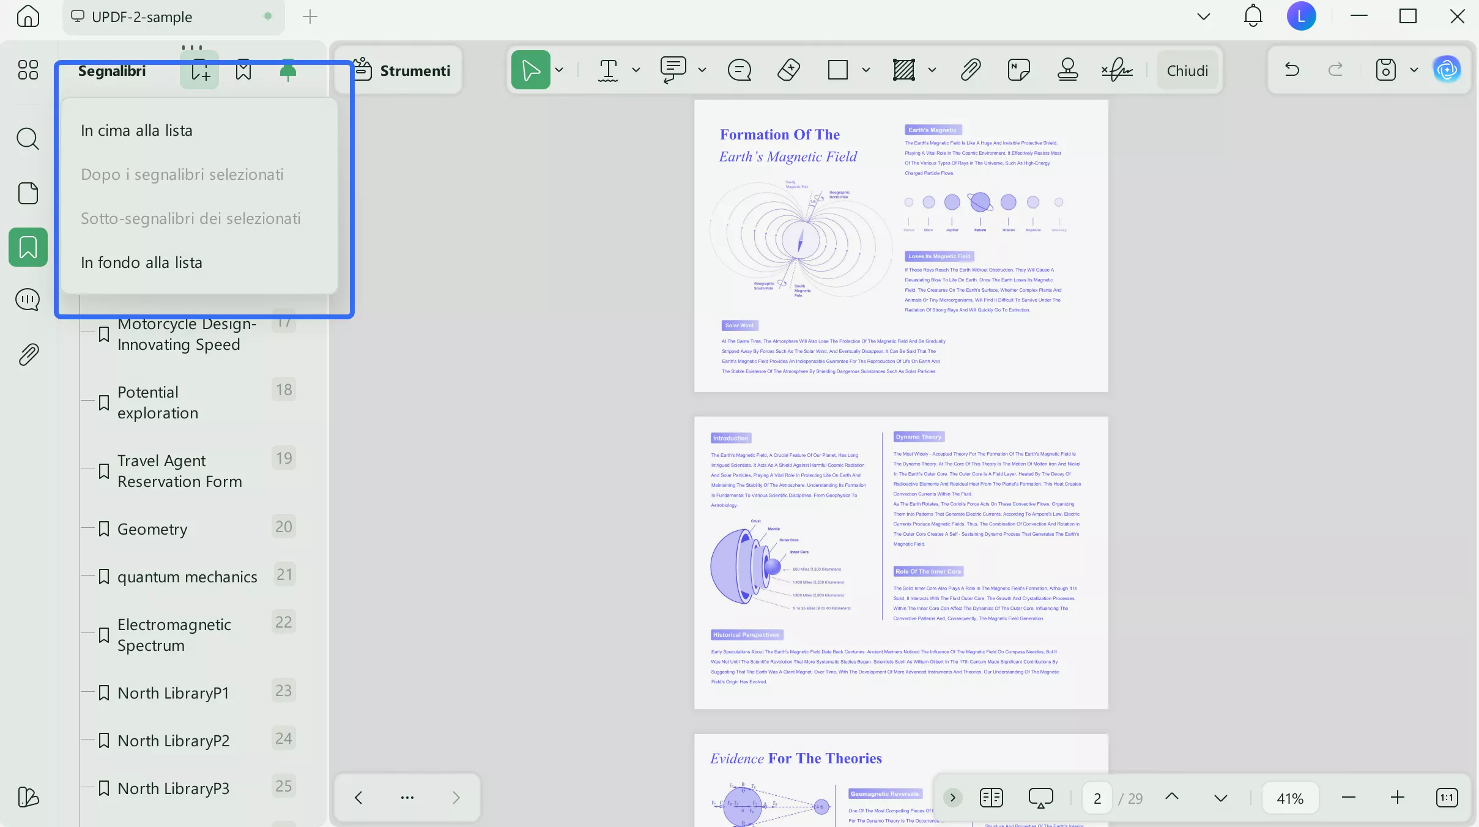Screen dimensions: 1479x827
Task: Launch the UPDF AI assistant icon
Action: (1447, 70)
